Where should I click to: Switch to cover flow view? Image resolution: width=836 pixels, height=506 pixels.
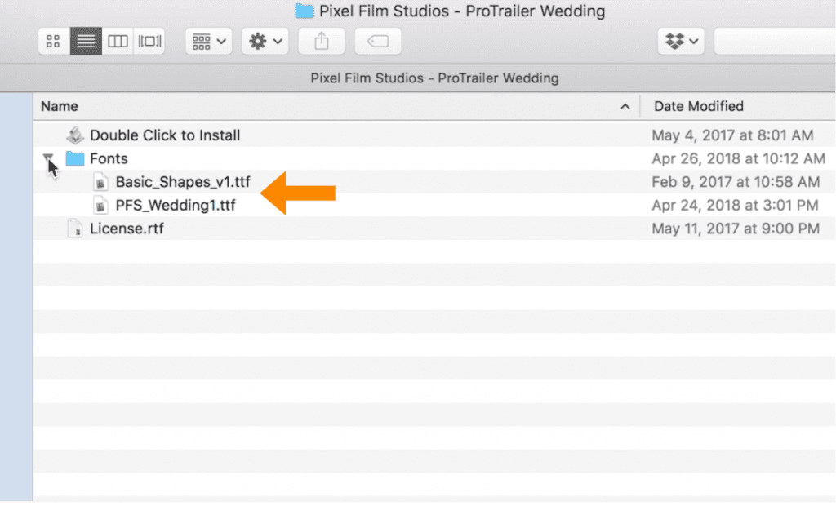(149, 41)
